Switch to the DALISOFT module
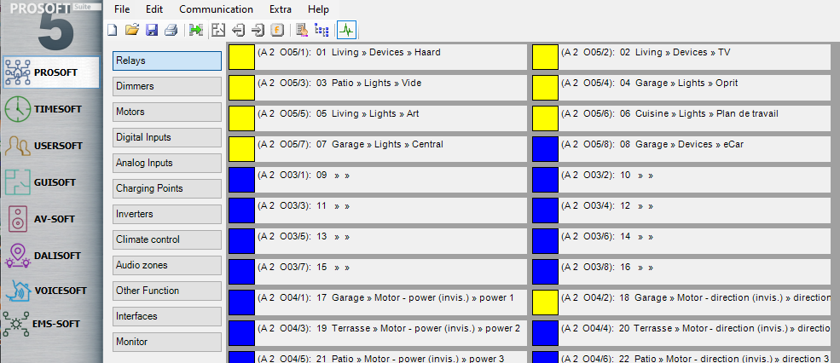The height and width of the screenshot is (363, 840). tap(51, 254)
